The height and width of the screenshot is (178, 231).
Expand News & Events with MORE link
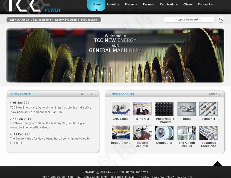[x=86, y=94]
